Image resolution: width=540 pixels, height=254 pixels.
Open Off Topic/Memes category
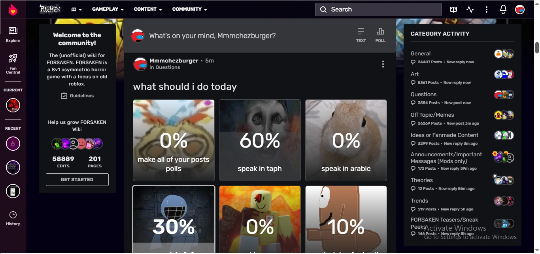(x=432, y=115)
